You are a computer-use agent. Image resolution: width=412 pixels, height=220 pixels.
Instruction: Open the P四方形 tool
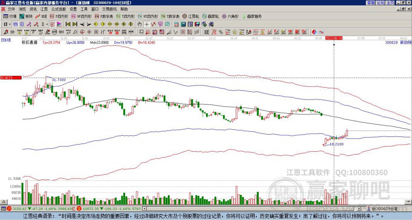coord(59,16)
